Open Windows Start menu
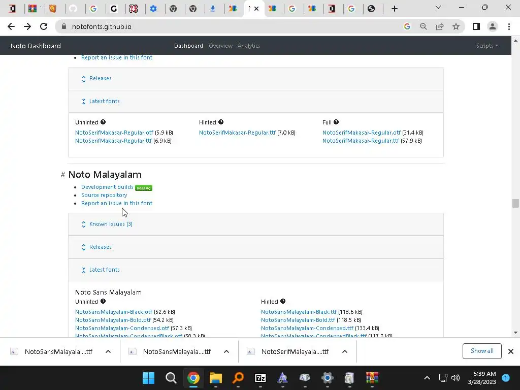The image size is (520, 390). point(148,378)
